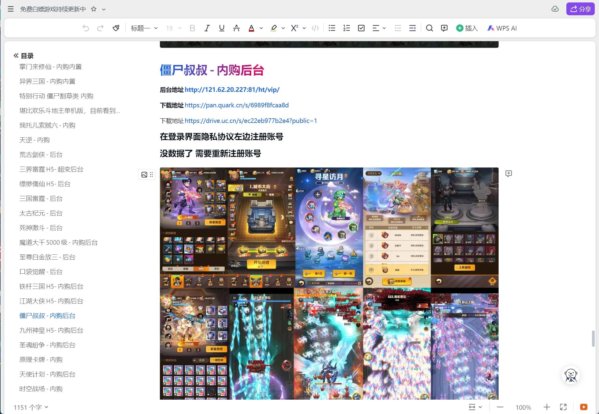Check the cloud sync status icon
The width and height of the screenshot is (599, 414).
pyautogui.click(x=555, y=9)
